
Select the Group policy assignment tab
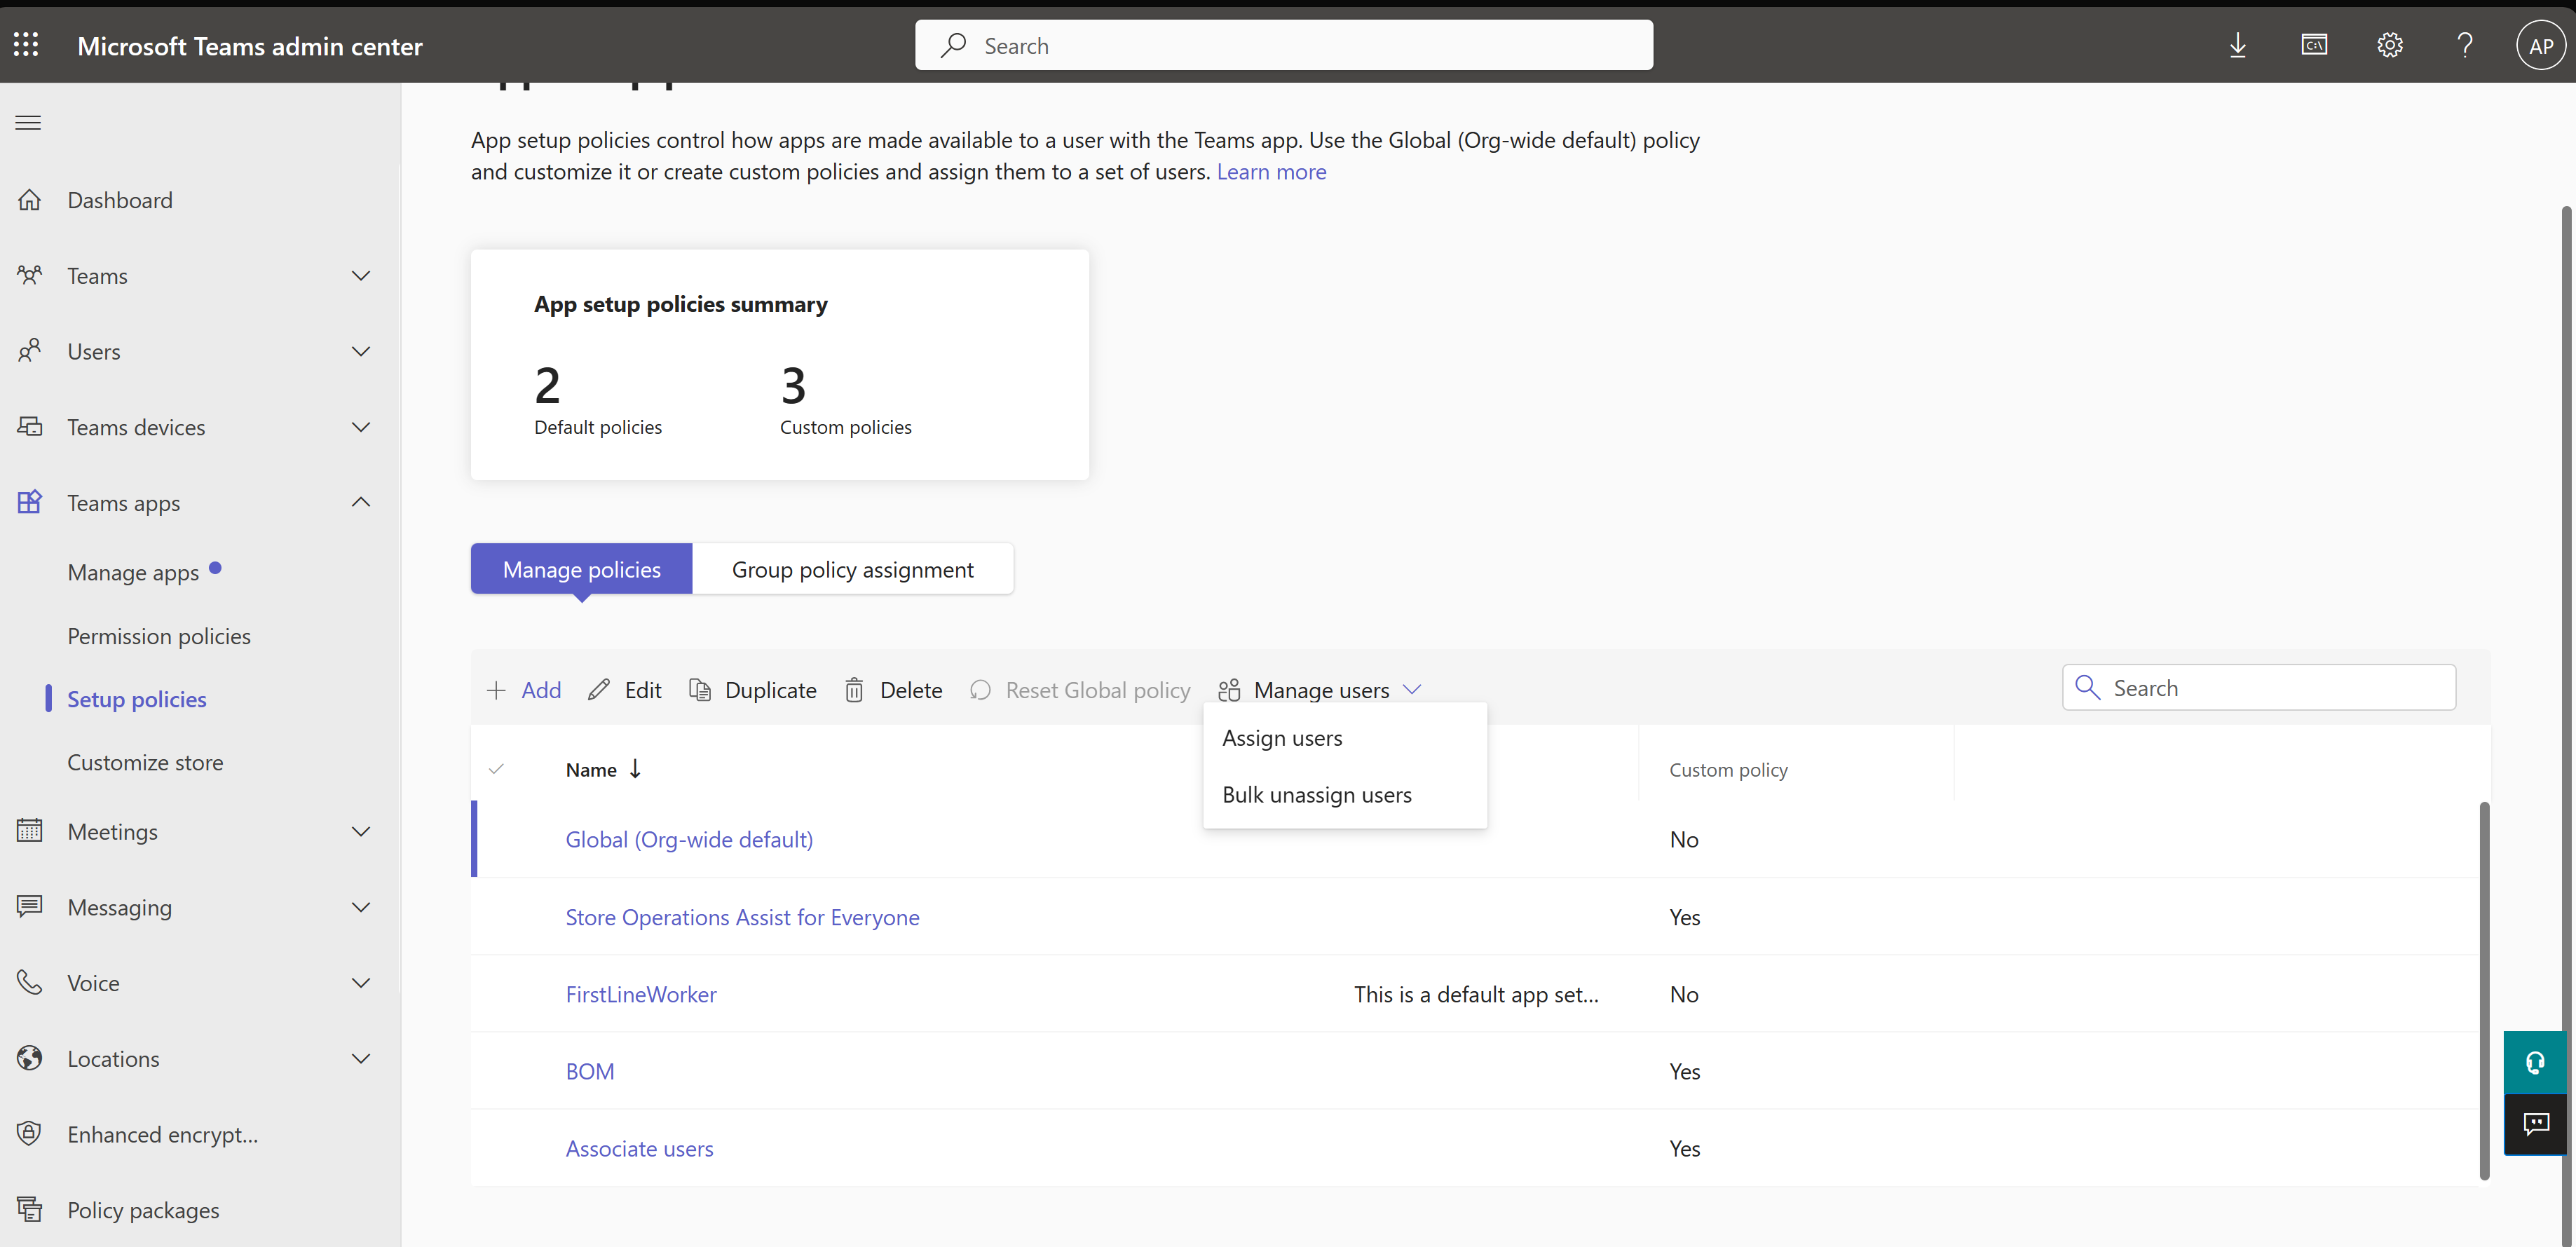[x=852, y=568]
